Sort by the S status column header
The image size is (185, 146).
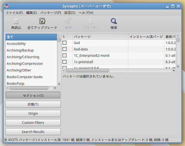[x=64, y=37]
